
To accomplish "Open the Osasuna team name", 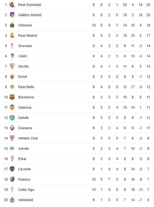I will pos(25,128).
